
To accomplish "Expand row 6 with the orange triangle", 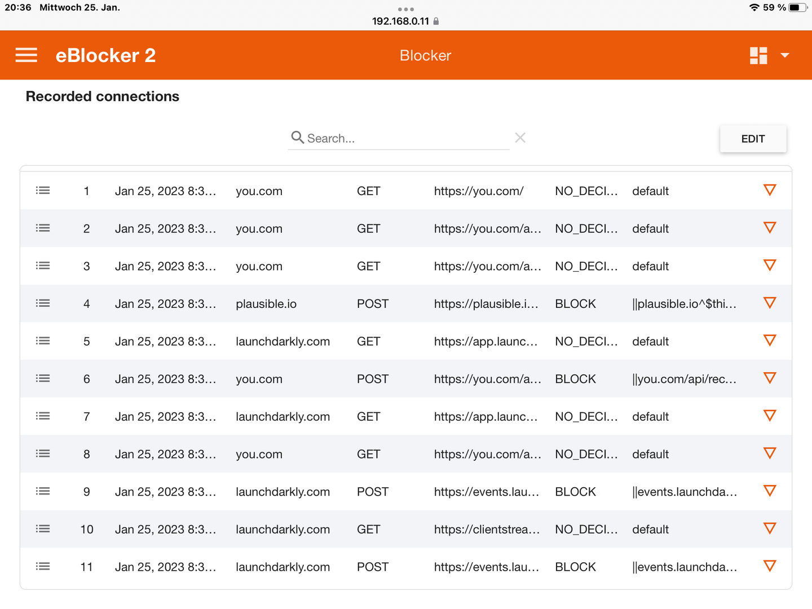I will tap(770, 378).
